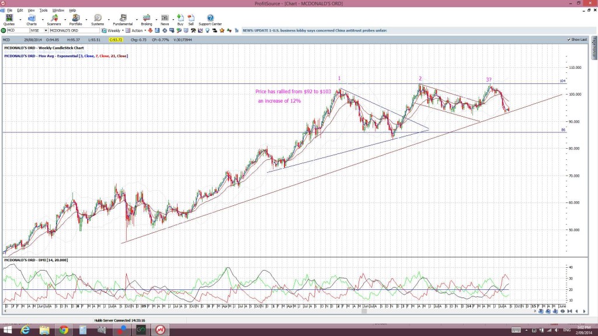This screenshot has width=598, height=336.
Task: Open the Portfolio manager
Action: pyautogui.click(x=75, y=20)
